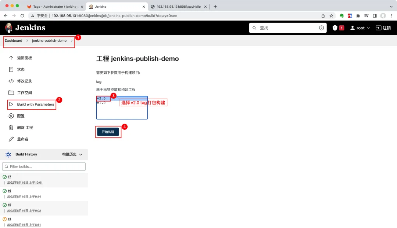Toggle the browser side panel icon
Viewport: 397px width, 228px height.
click(x=375, y=16)
